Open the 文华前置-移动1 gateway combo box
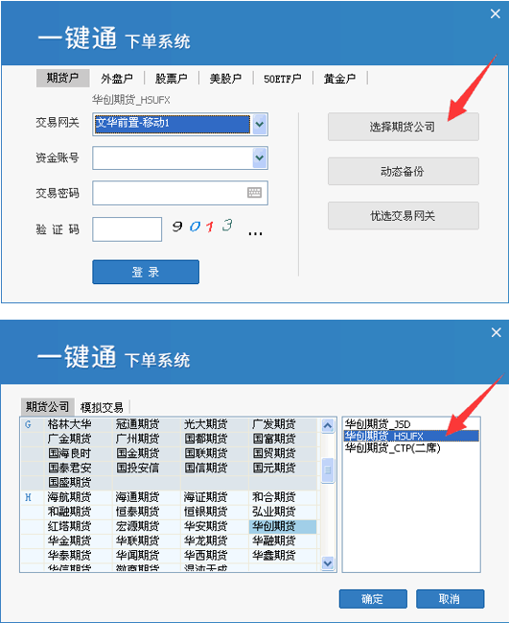 180,125
